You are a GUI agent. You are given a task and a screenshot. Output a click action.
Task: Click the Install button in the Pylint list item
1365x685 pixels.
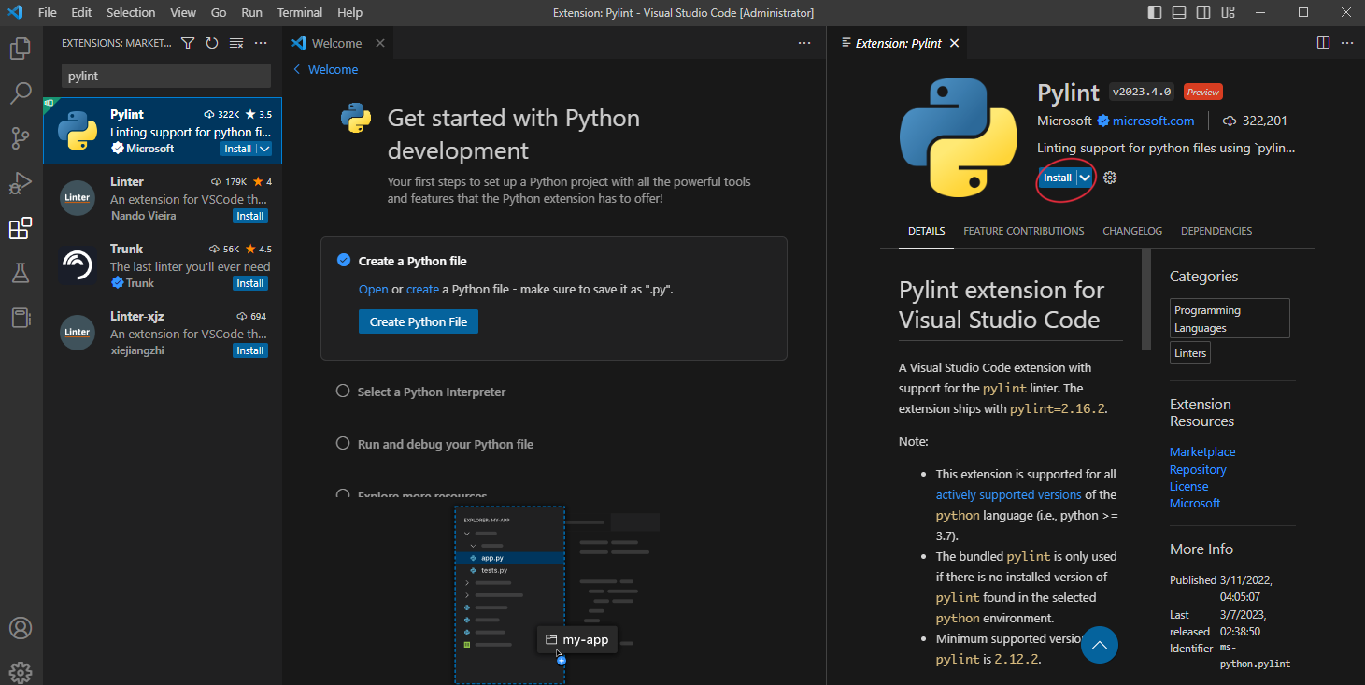point(238,149)
